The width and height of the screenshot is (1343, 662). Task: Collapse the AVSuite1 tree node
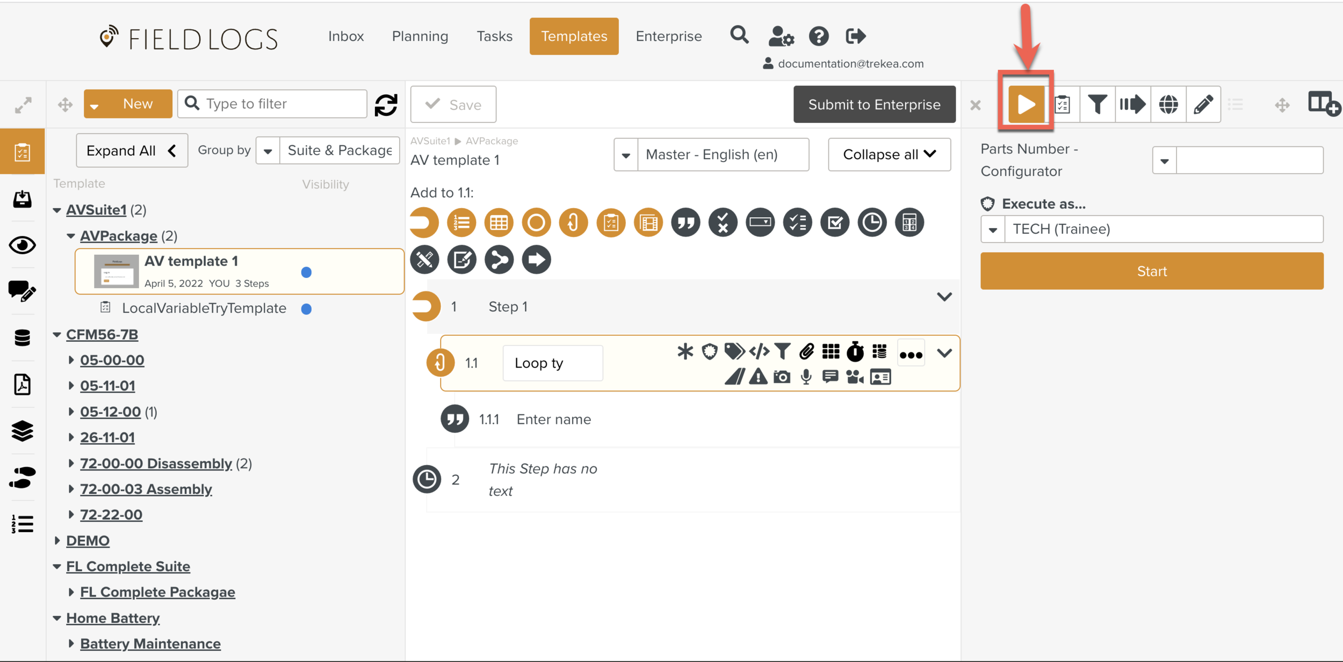(57, 210)
